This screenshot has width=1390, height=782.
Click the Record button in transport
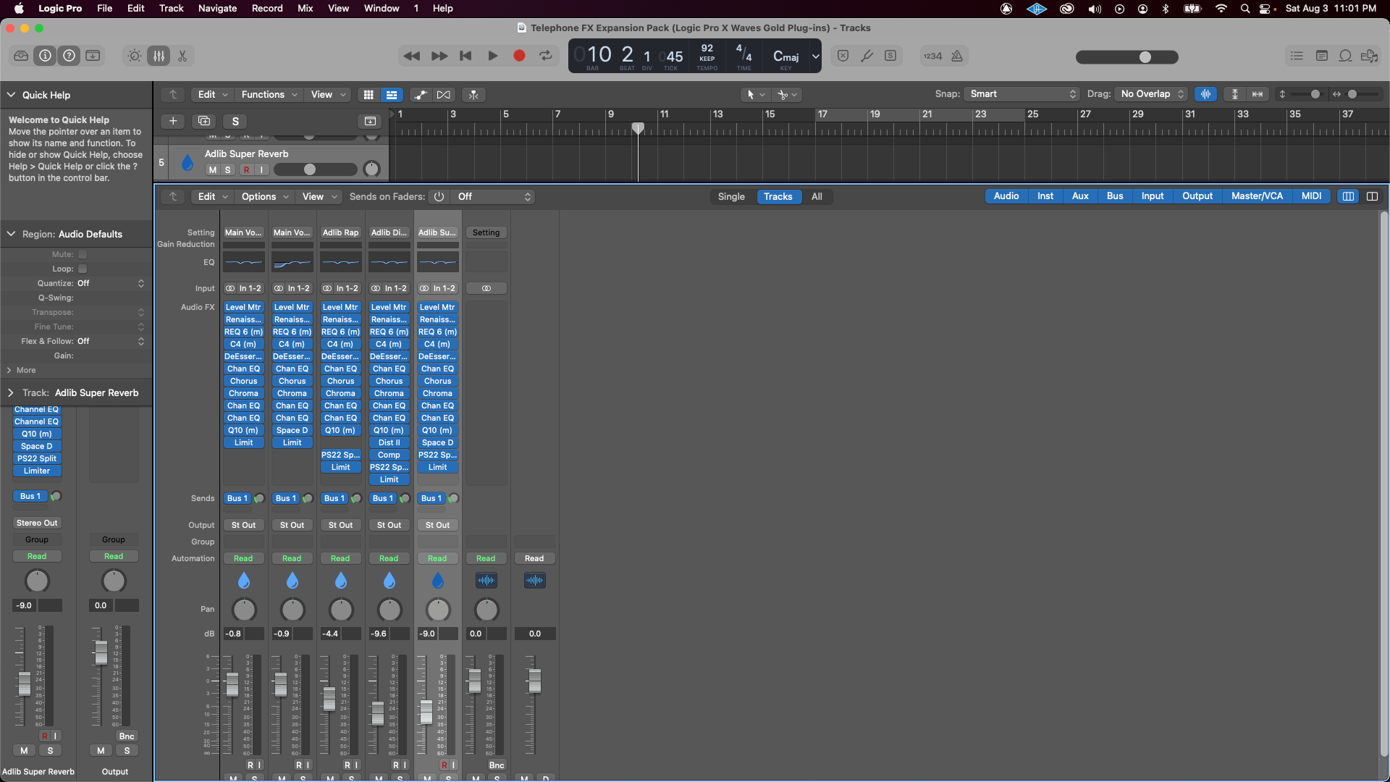click(519, 56)
